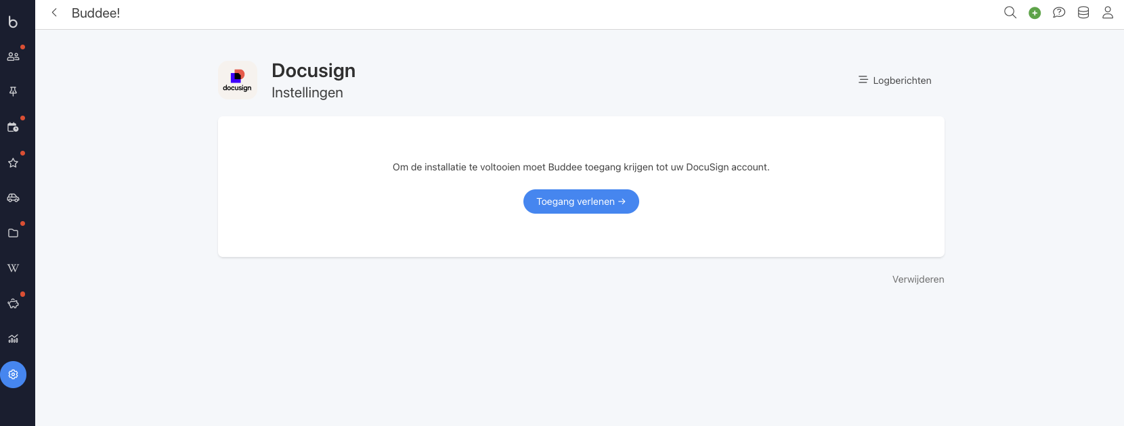Open the help chat bubble icon
Image resolution: width=1124 pixels, height=426 pixels.
1059,13
